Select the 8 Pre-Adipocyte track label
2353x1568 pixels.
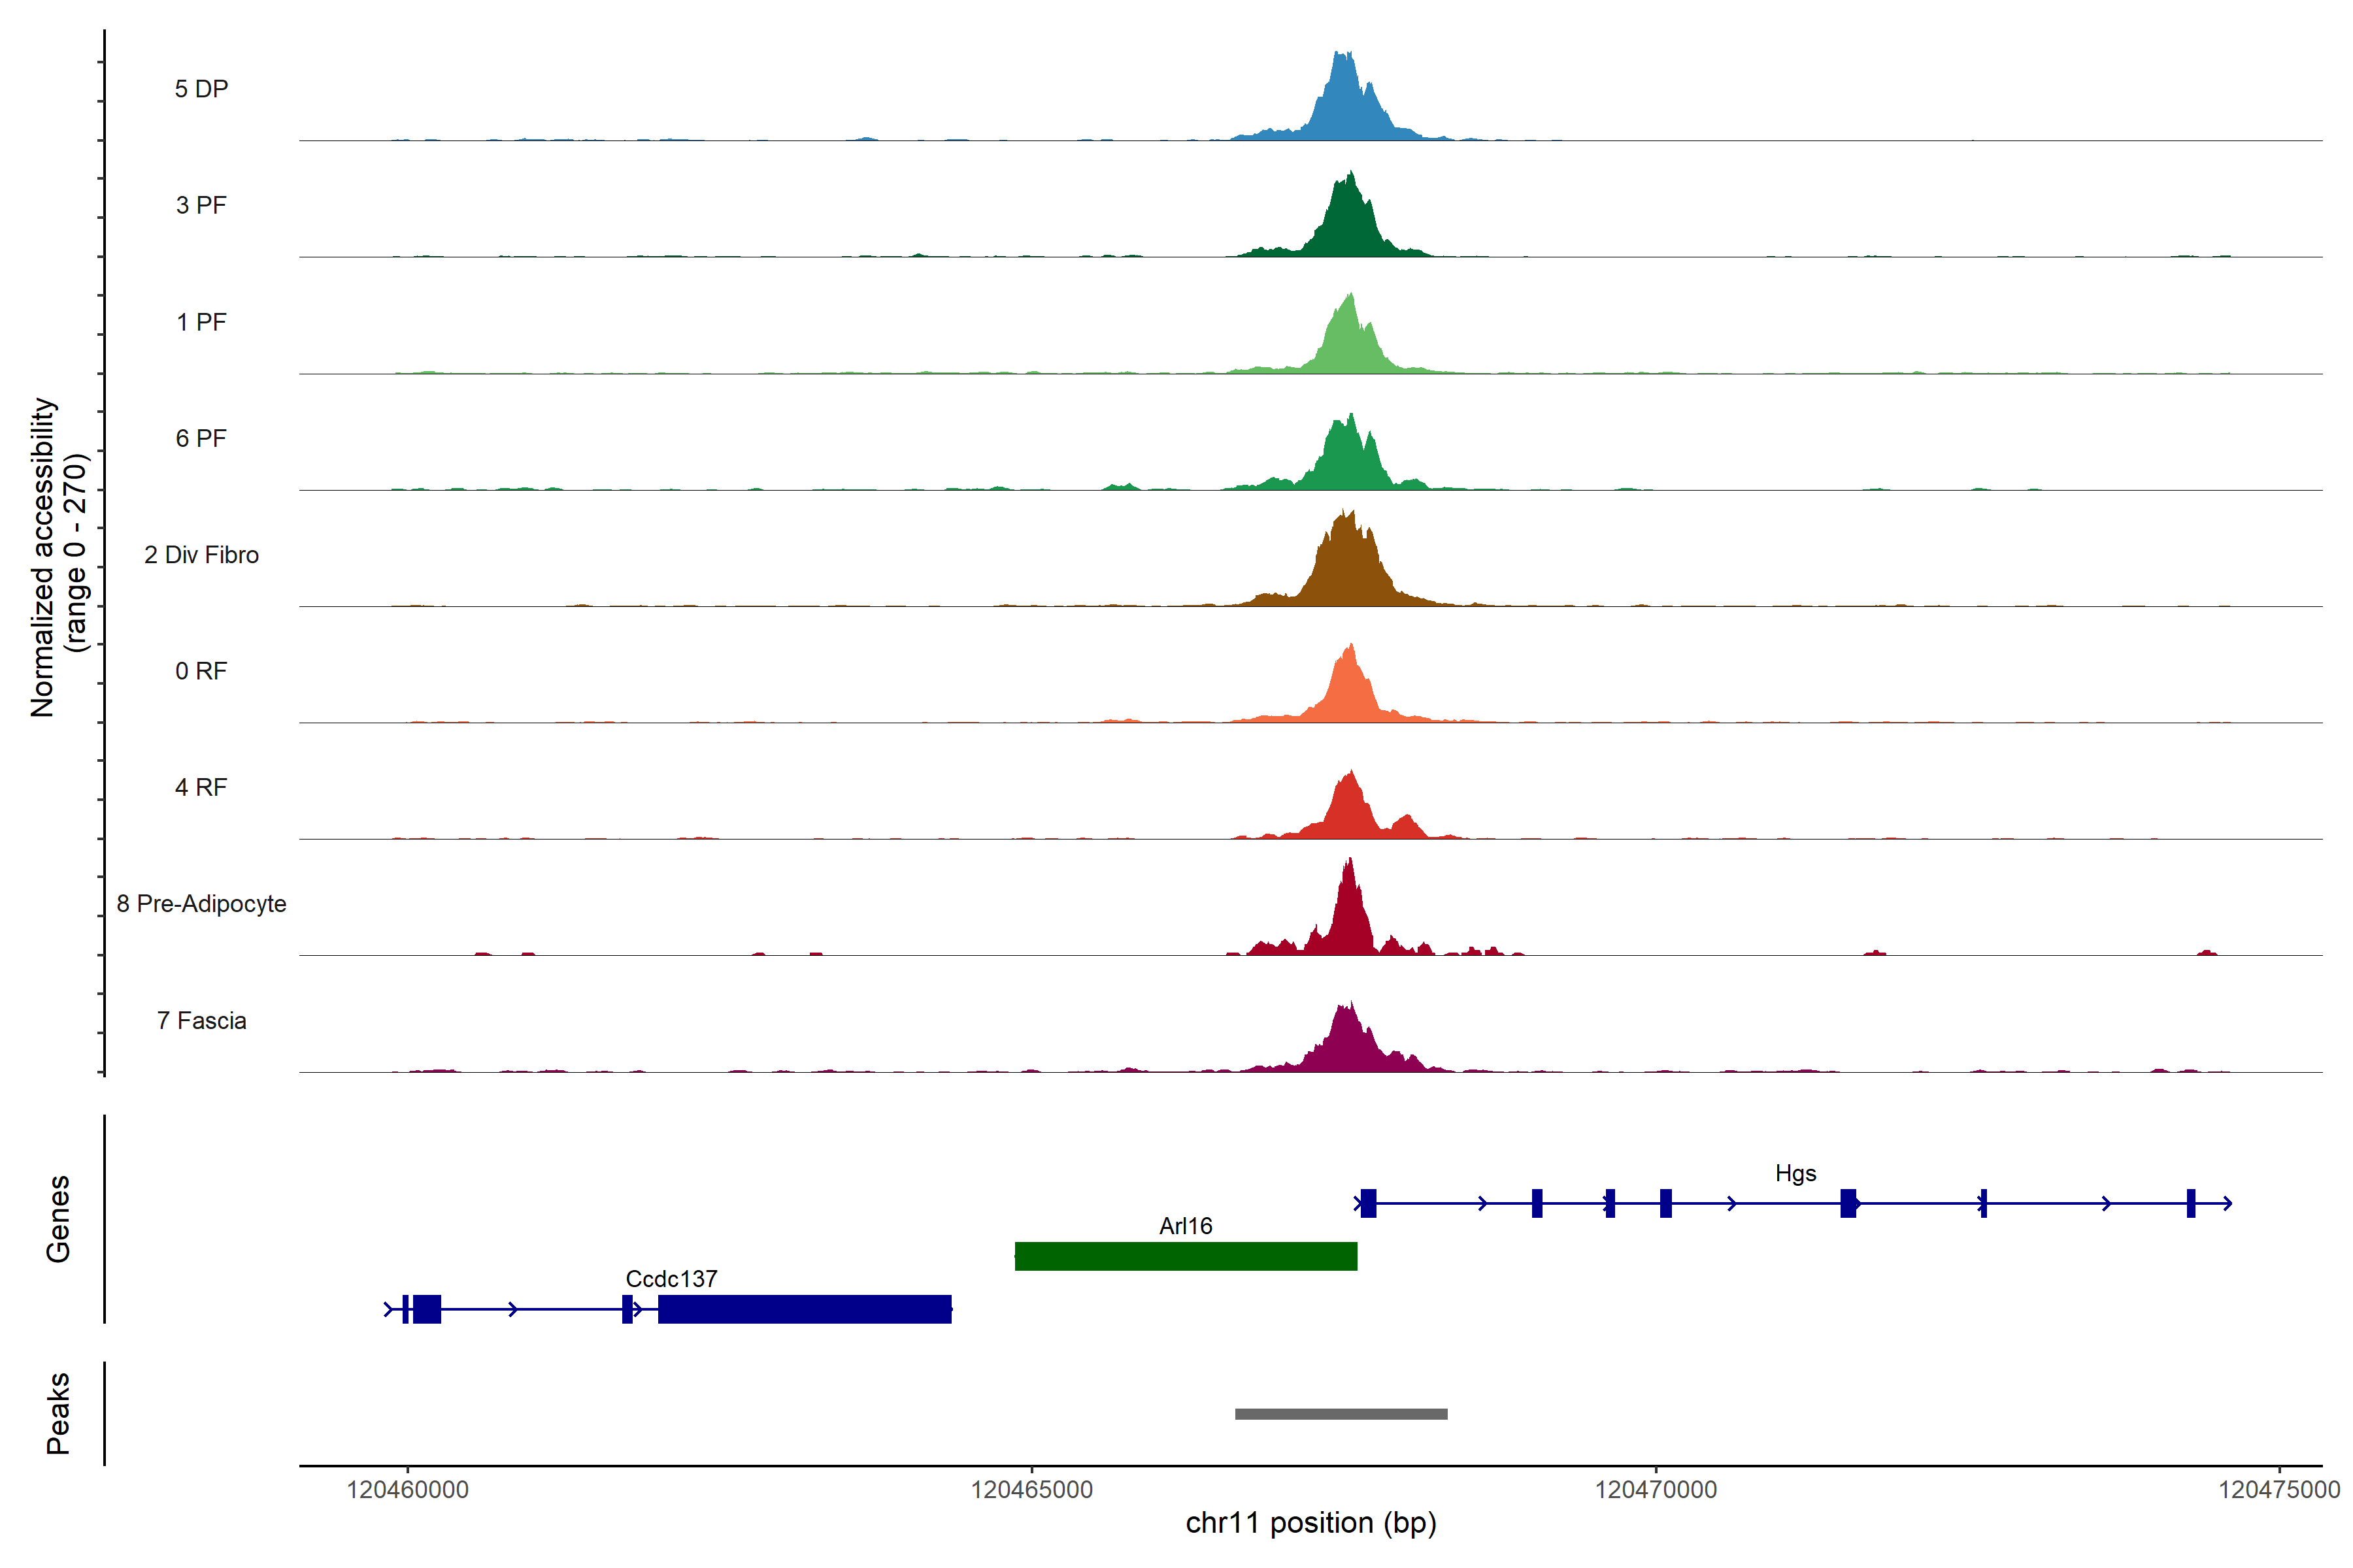[x=201, y=904]
